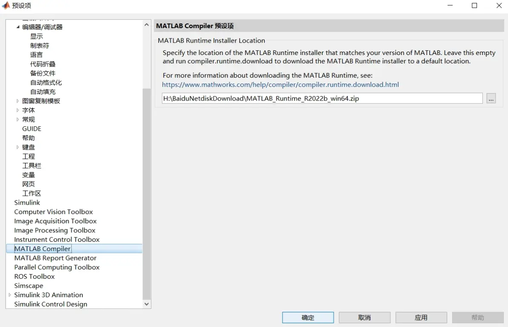508x327 pixels.
Task: Open GUIDE preferences
Action: point(32,129)
